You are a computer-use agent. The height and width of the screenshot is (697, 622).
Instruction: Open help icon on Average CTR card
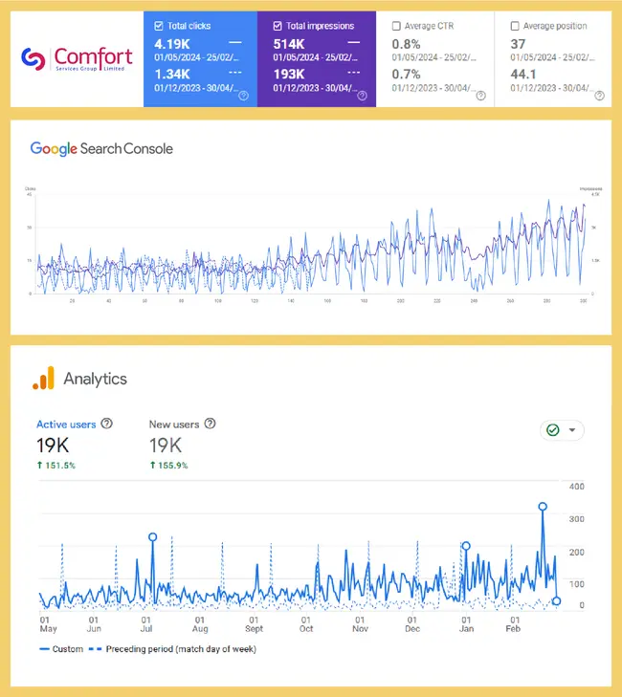pos(481,96)
